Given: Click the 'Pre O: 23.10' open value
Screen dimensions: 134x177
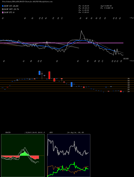Looking at the screenshot, I should point(84,6).
